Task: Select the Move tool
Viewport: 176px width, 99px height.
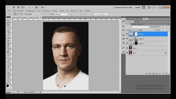Action: (x=8, y=21)
